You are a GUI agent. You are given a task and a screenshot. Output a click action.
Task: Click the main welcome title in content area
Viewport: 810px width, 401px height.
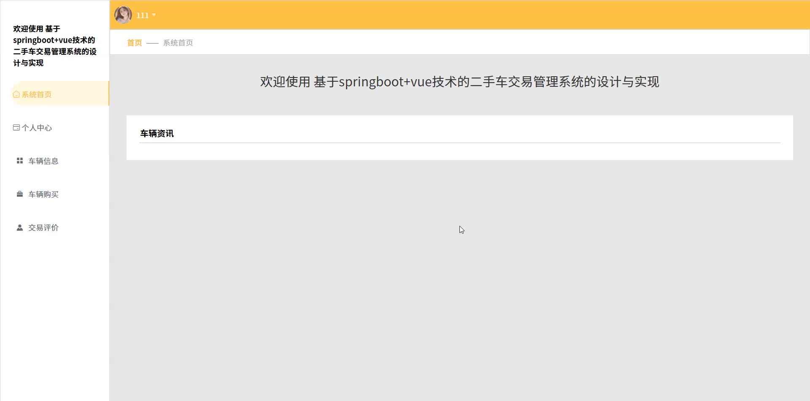click(460, 82)
